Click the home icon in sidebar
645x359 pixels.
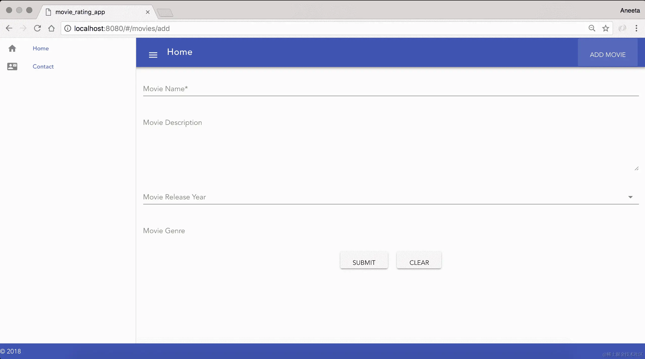(x=12, y=48)
